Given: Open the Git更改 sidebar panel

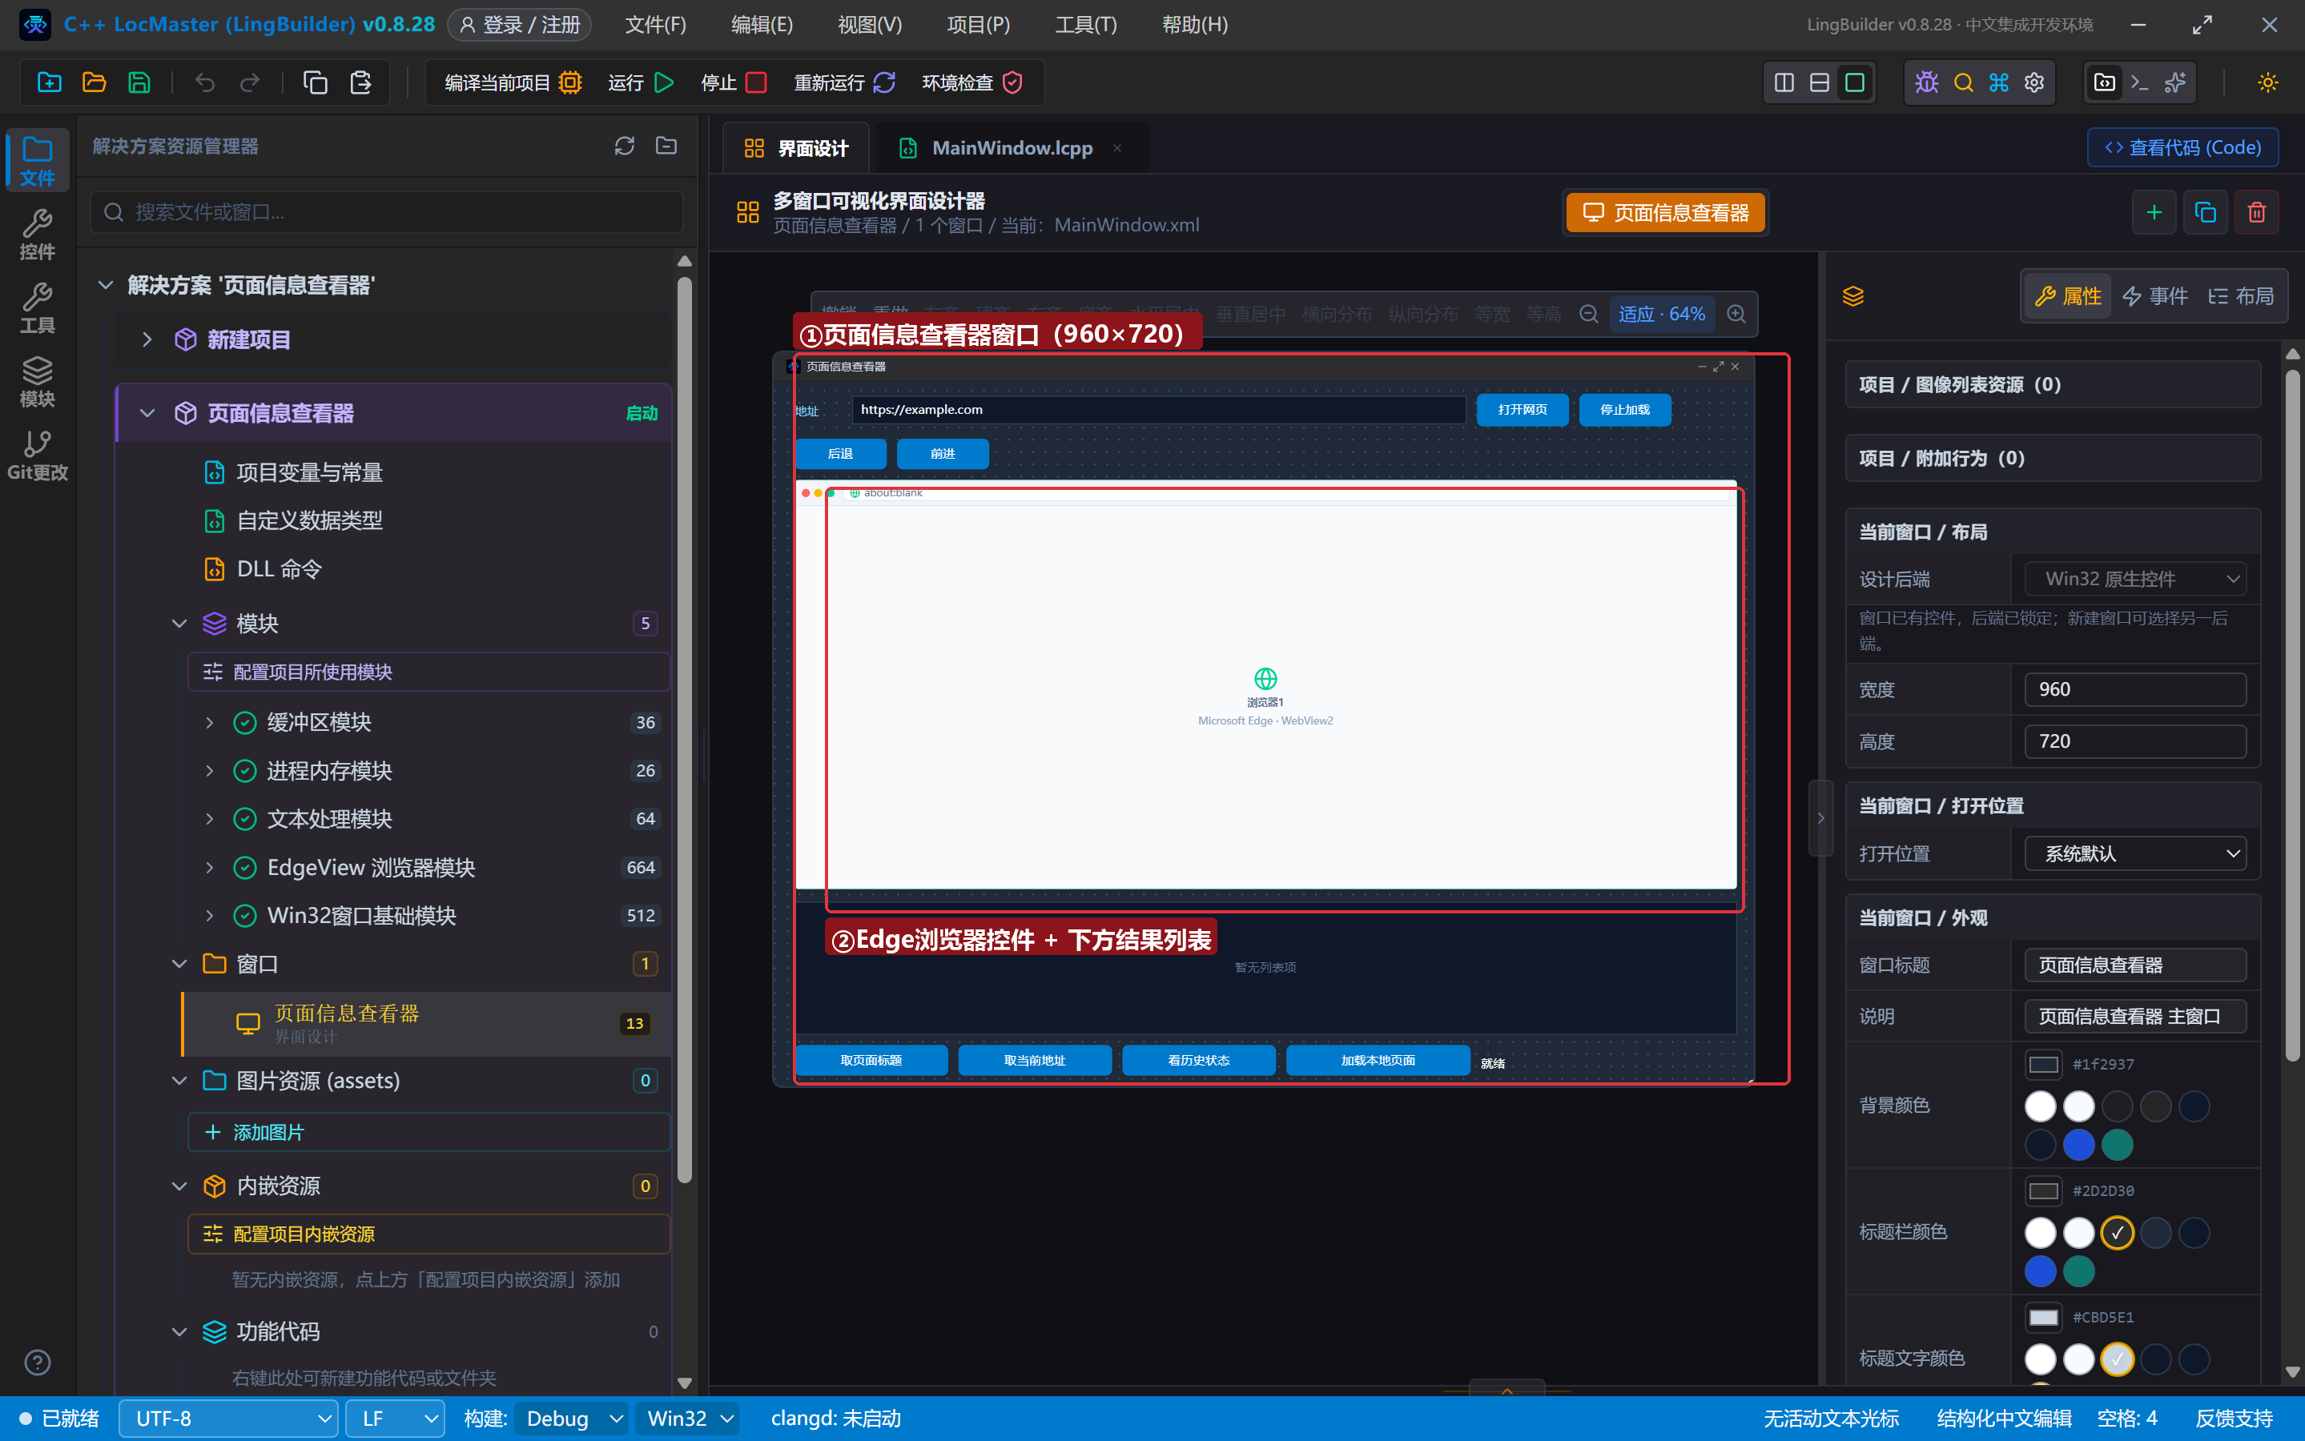Looking at the screenshot, I should [37, 455].
